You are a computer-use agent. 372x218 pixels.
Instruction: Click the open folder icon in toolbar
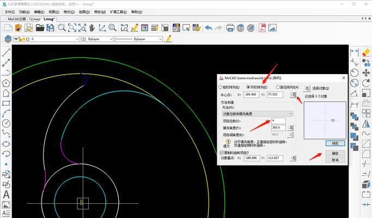click(40, 28)
